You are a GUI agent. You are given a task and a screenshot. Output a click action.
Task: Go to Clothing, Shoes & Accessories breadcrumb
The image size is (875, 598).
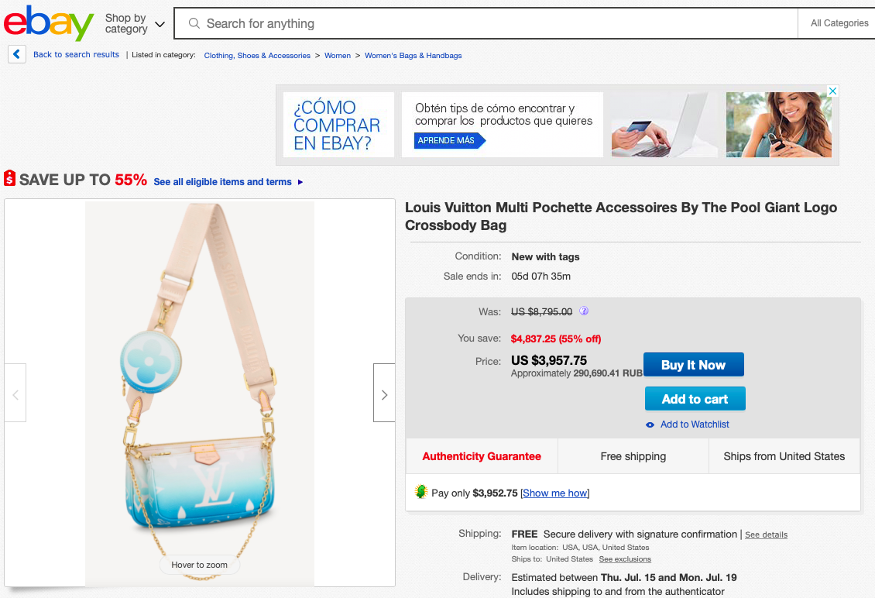257,56
